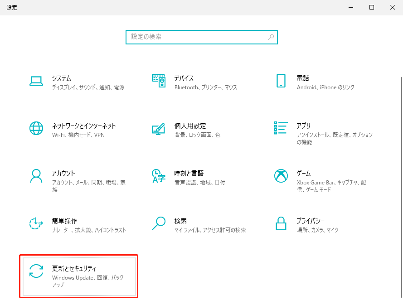Select the ネットワークとインターネット heading

pyautogui.click(x=84, y=126)
